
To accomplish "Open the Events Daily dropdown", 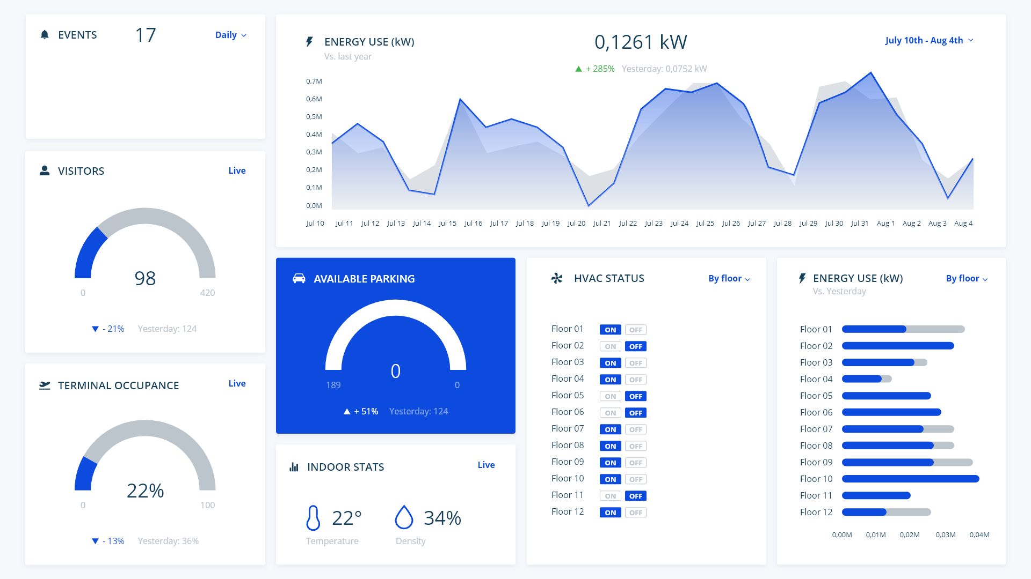I will pos(231,35).
